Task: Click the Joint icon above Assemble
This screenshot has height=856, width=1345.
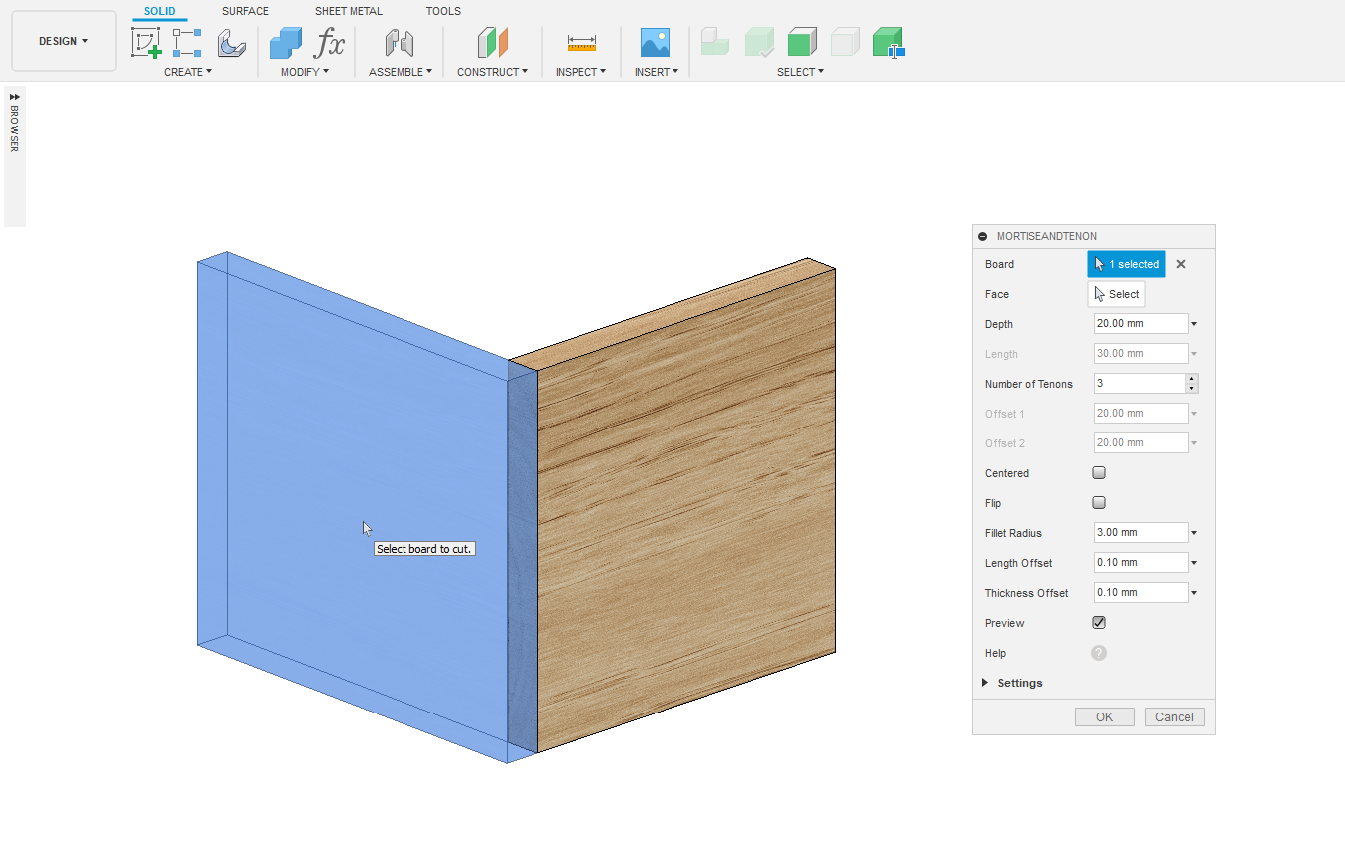Action: coord(400,43)
